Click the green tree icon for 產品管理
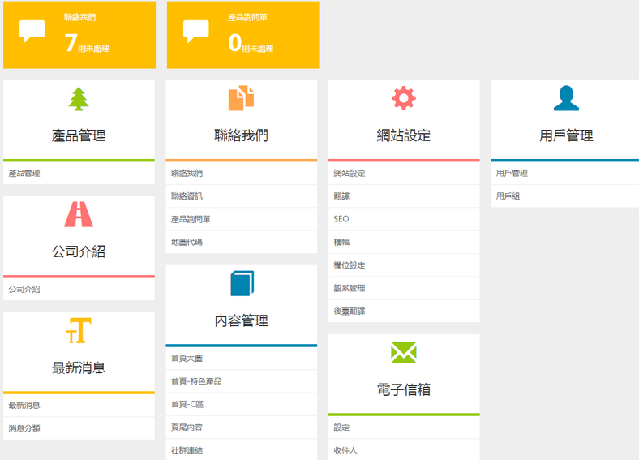639x460 pixels. pos(79,99)
